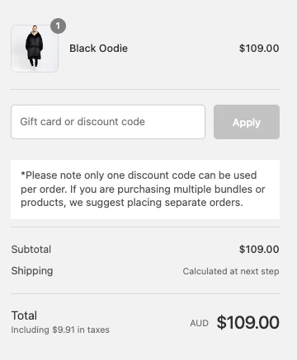Click the Shipping label
This screenshot has width=297, height=360.
coord(32,271)
